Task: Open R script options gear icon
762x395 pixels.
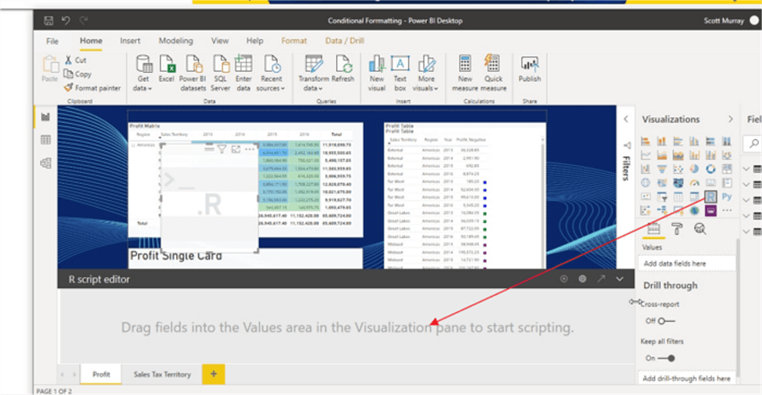Action: (583, 278)
